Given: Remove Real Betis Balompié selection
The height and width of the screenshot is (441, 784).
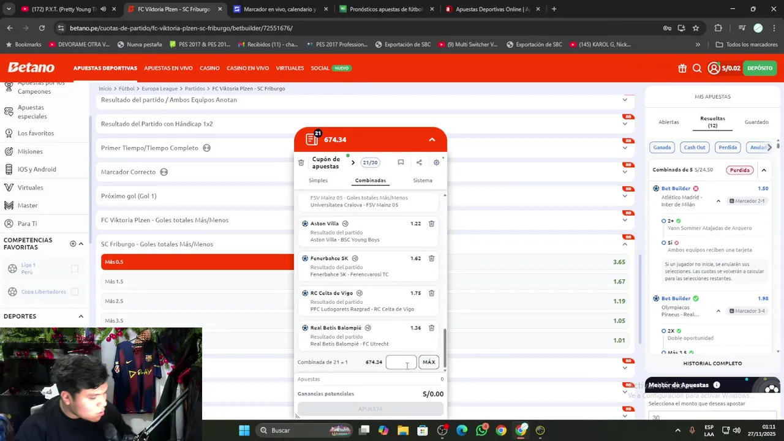Looking at the screenshot, I should click(431, 328).
